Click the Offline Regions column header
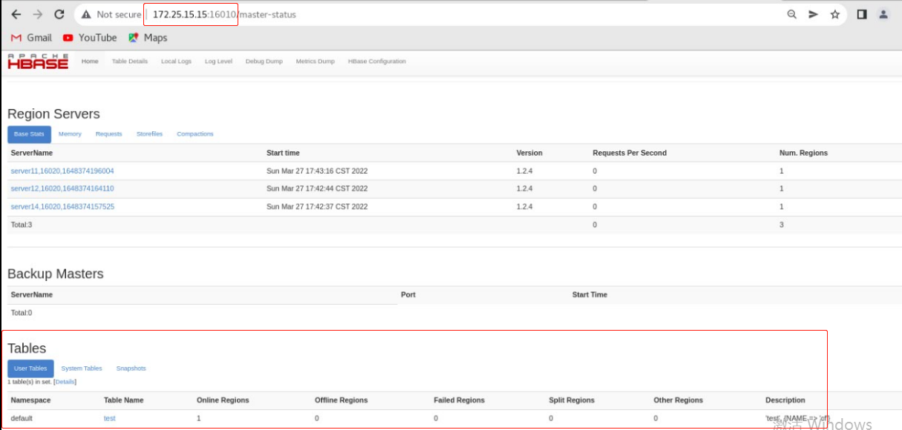Screen dimensions: 902x430 341,400
